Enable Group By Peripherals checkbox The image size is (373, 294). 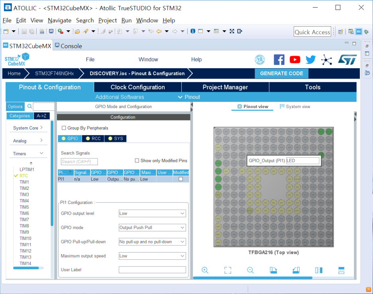64,128
